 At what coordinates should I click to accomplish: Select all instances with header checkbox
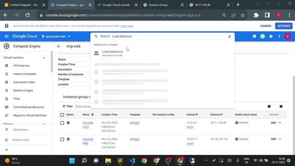62,115
